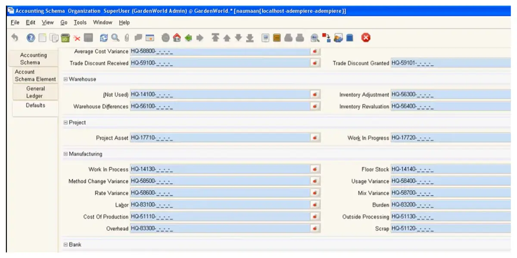517x258 pixels.
Task: Click the Refresh toolbar icon
Action: tap(104, 38)
